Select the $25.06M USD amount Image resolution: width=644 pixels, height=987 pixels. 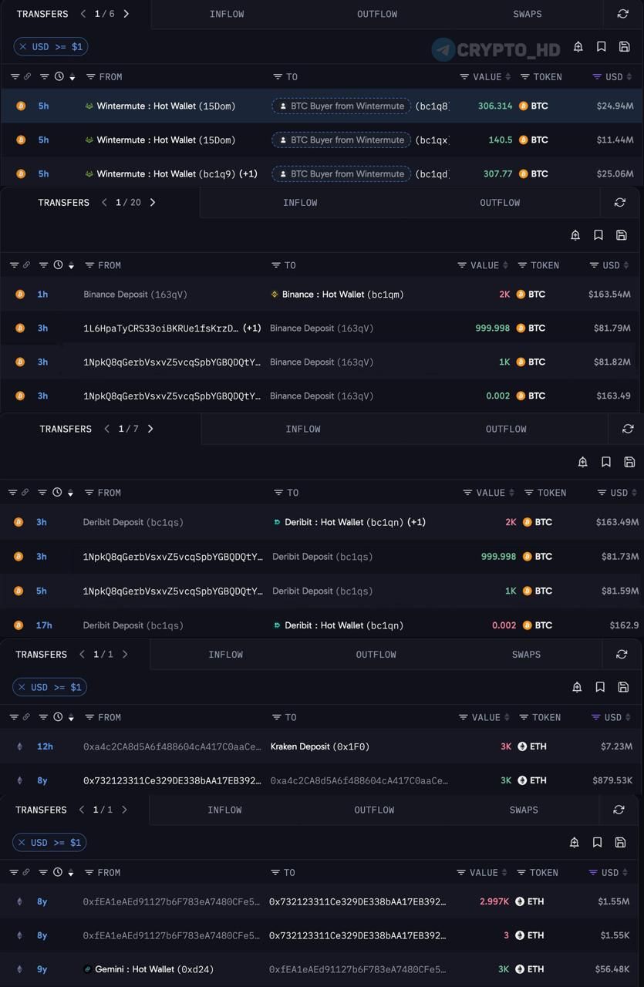pos(615,173)
